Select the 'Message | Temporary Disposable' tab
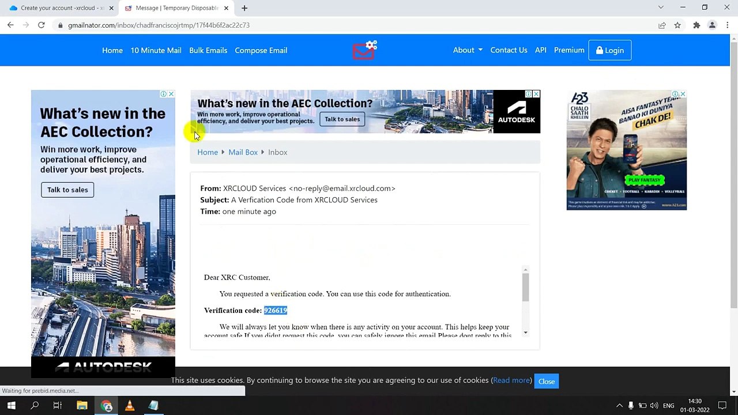The width and height of the screenshot is (738, 415). tap(176, 8)
